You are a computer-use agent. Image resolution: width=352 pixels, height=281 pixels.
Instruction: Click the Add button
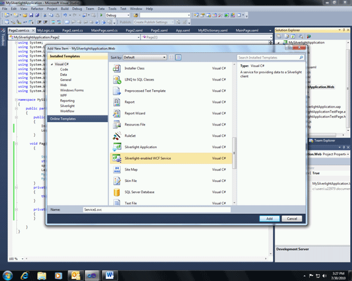(270, 218)
